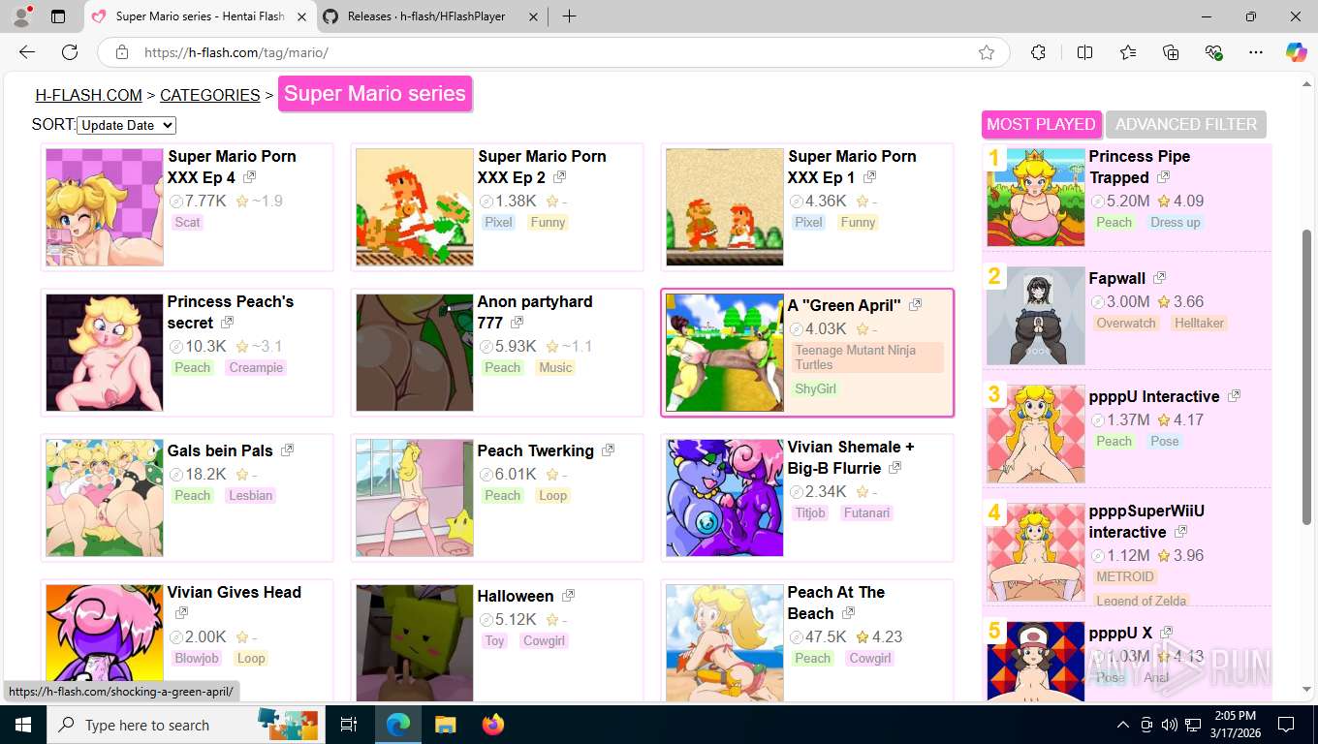Open the Princess Pipe Trapped thumbnail
Image resolution: width=1318 pixels, height=744 pixels.
click(1036, 198)
